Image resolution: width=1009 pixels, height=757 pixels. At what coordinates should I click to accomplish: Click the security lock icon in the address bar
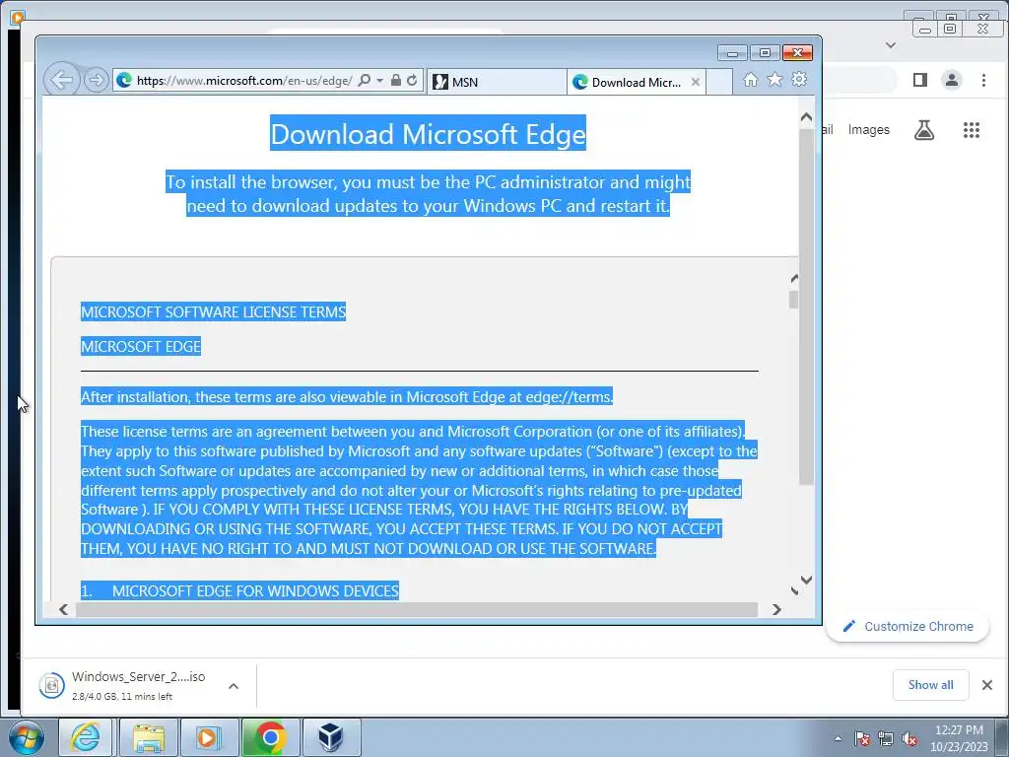point(396,81)
